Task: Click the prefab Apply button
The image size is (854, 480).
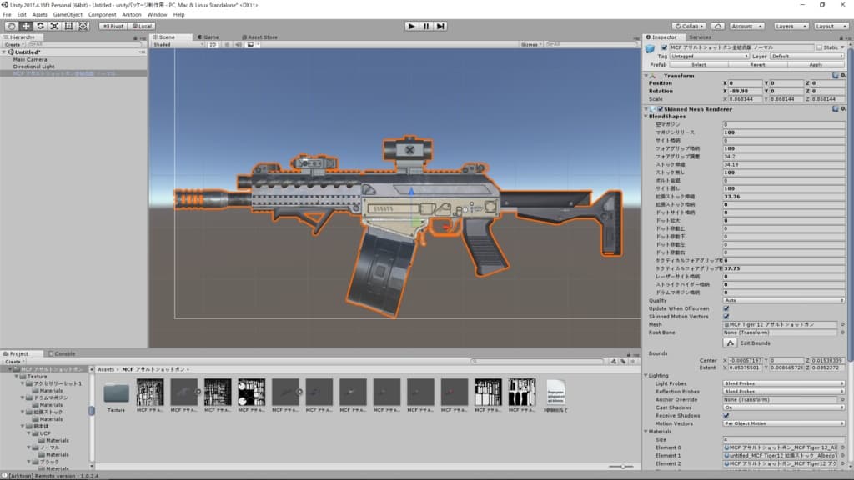Action: (815, 64)
